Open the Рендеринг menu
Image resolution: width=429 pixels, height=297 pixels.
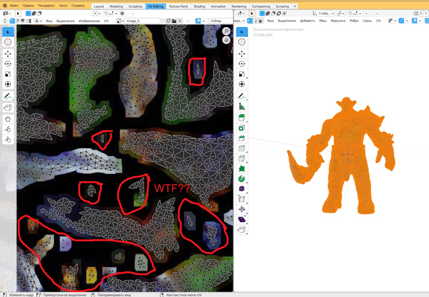46,6
